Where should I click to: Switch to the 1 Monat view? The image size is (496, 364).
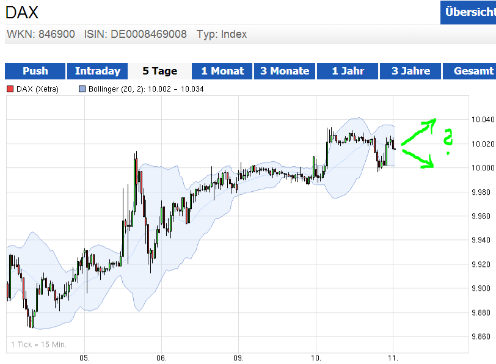pos(222,71)
